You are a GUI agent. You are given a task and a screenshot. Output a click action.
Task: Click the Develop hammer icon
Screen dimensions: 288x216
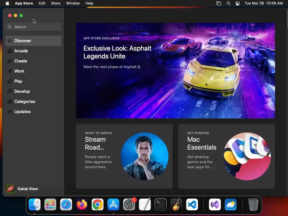[10, 91]
